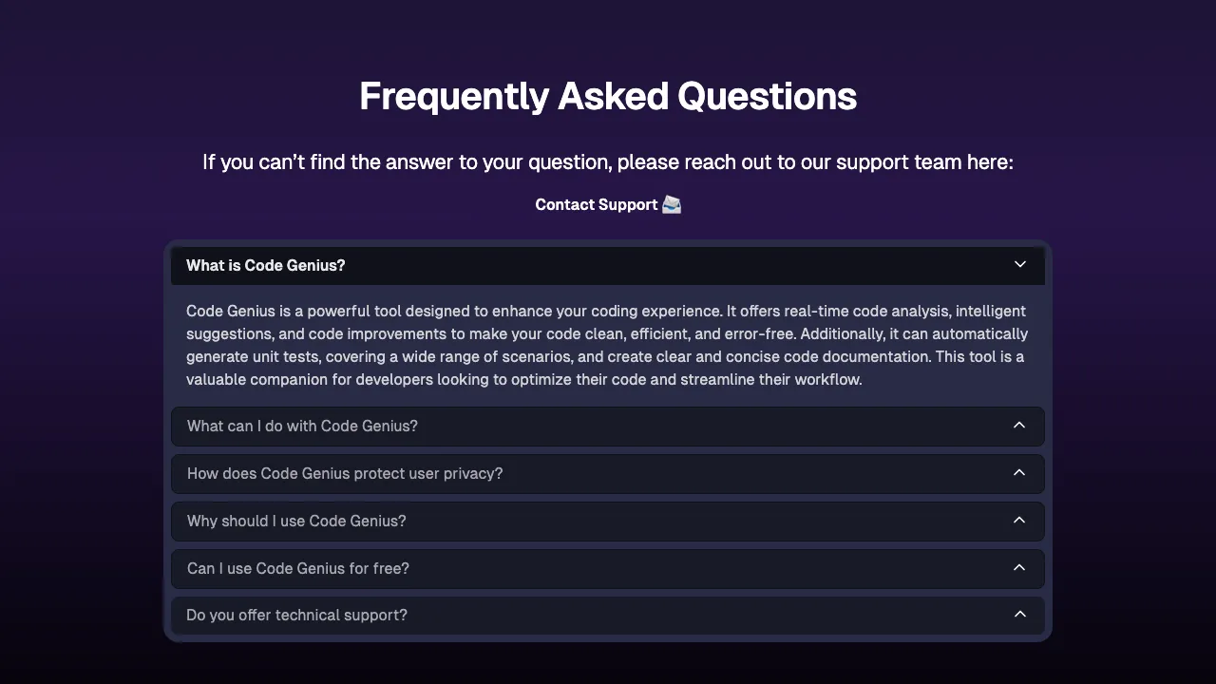The image size is (1216, 684).
Task: Click the chevron beside 'Can I use Code Genius for free?'
Action: click(1019, 567)
